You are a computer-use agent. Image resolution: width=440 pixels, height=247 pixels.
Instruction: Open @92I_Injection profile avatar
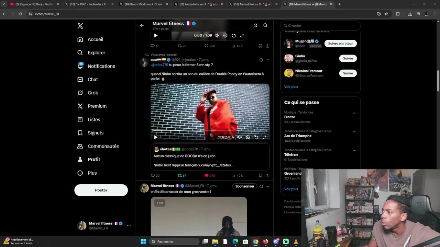pyautogui.click(x=144, y=62)
